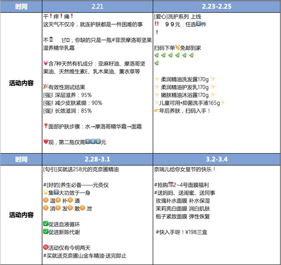Screen dimensions: 281x265
Task: Click the red circle icon before '活动仅有今明两天'
Action: [46, 247]
